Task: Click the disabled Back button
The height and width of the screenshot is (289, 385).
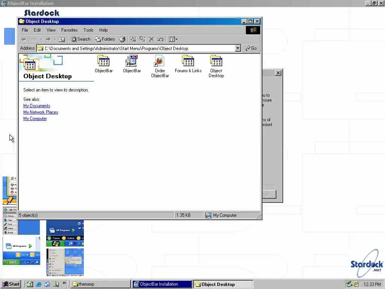Action: tap(29, 39)
